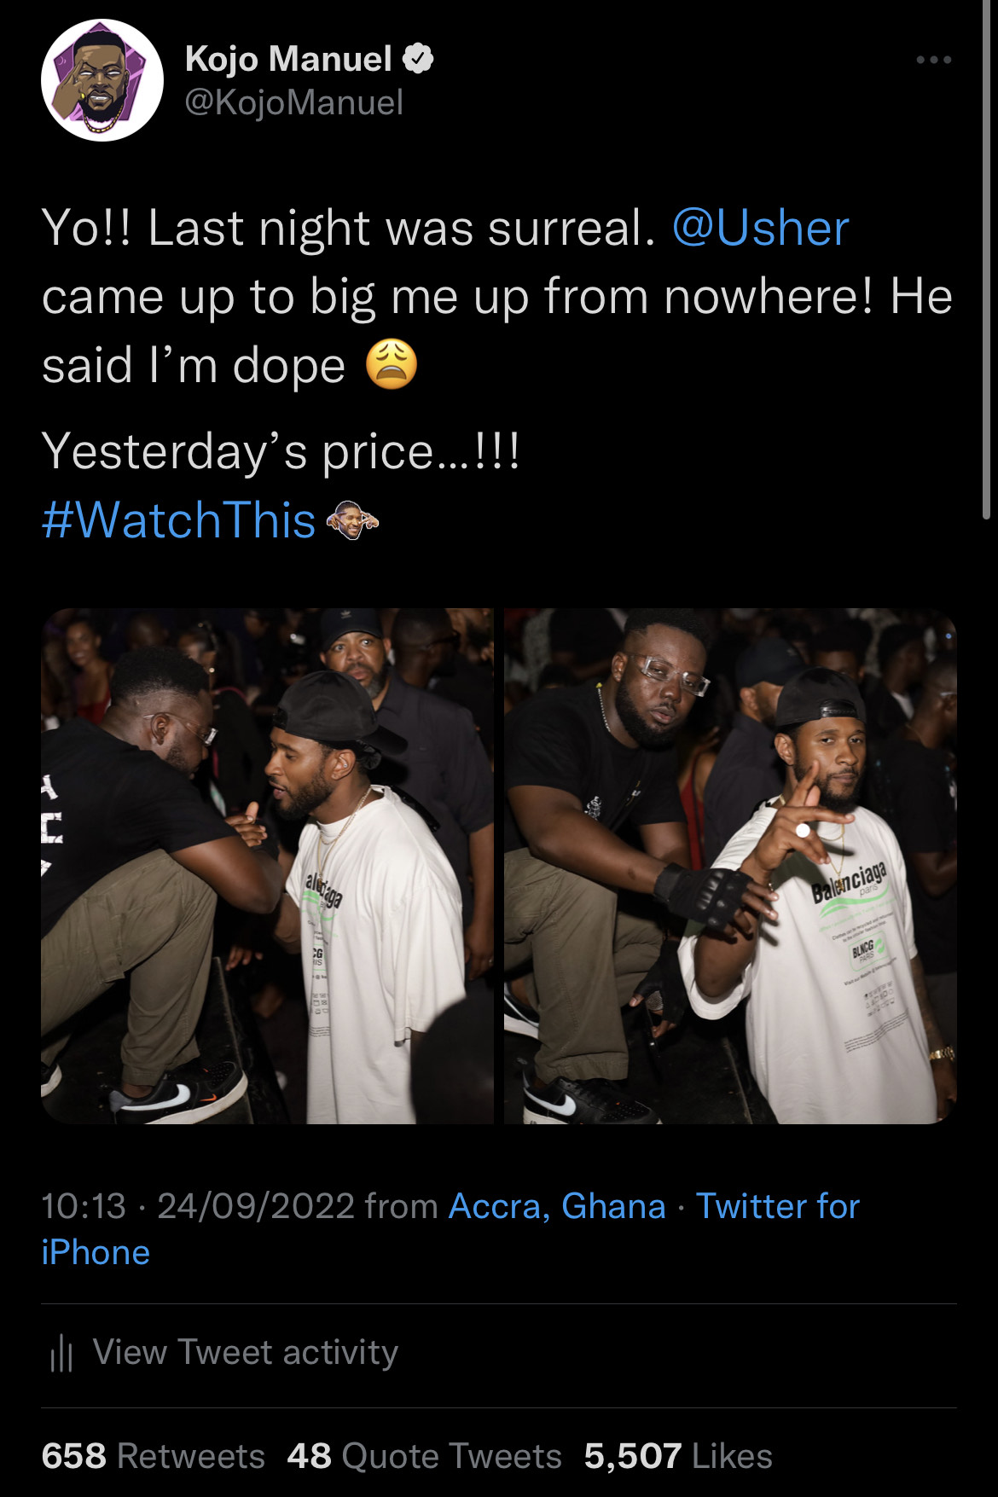Click the Twitter for iPhone source link

[x=776, y=1206]
